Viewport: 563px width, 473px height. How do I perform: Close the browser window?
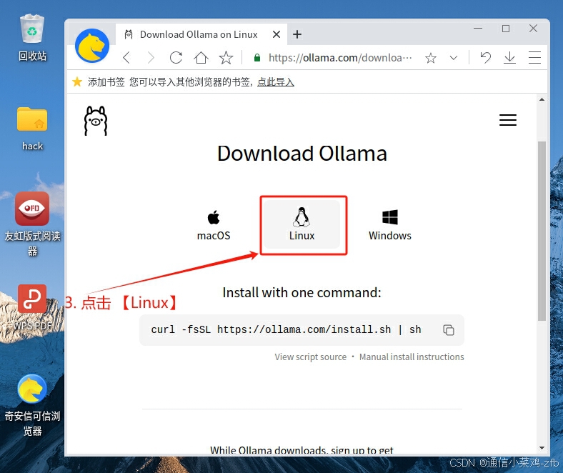coord(533,29)
